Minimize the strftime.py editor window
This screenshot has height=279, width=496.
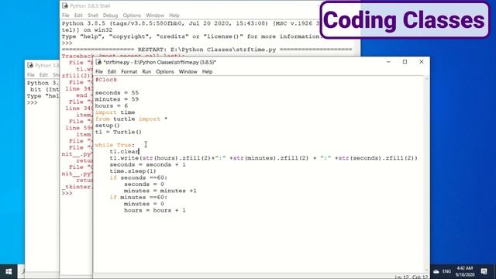pos(388,62)
